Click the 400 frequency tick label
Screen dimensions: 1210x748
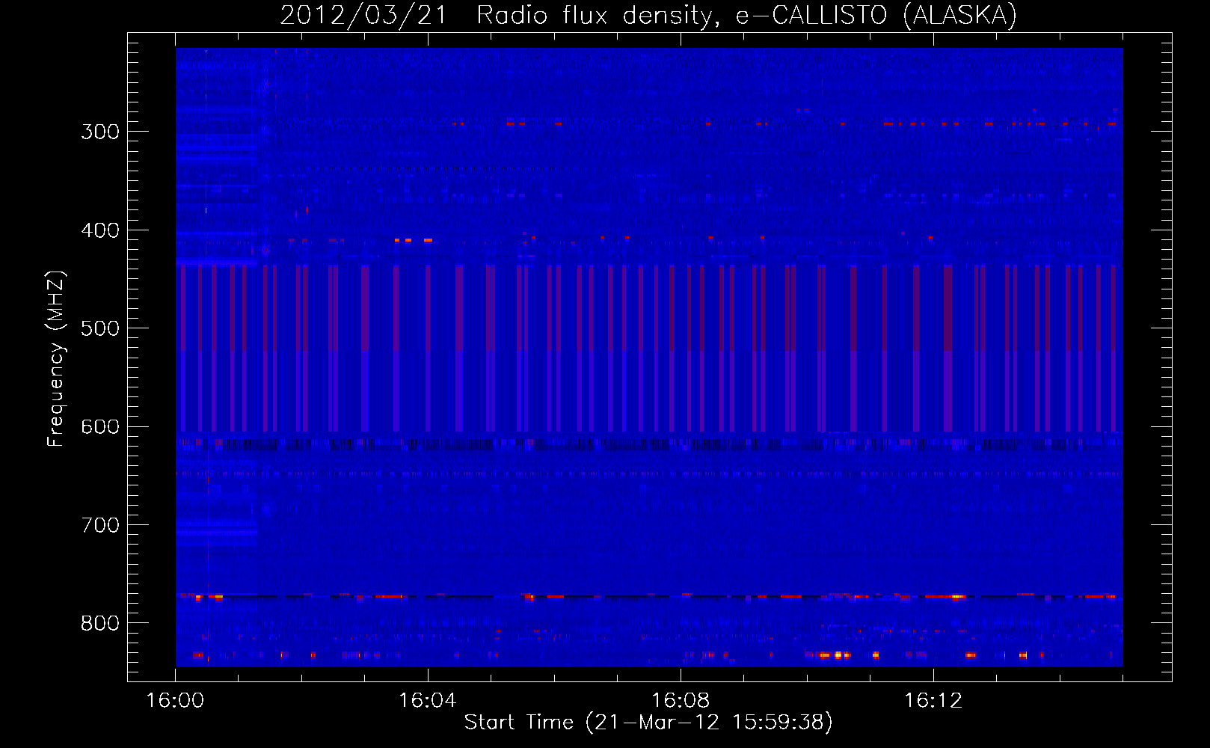[x=100, y=230]
